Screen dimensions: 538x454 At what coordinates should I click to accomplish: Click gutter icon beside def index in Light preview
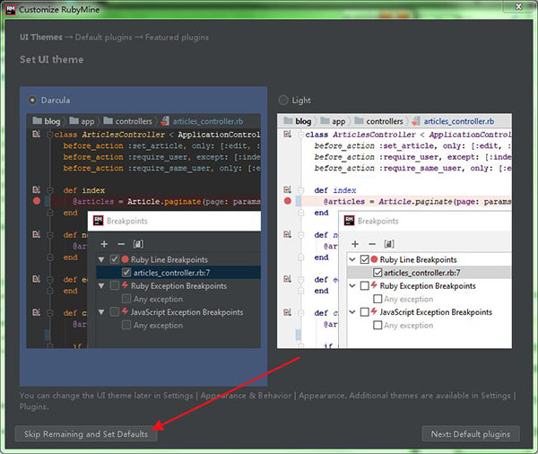pyautogui.click(x=288, y=189)
